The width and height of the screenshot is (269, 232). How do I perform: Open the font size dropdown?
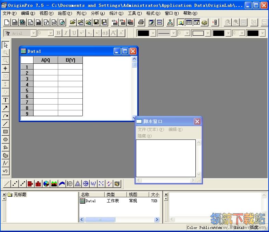pos(51,33)
